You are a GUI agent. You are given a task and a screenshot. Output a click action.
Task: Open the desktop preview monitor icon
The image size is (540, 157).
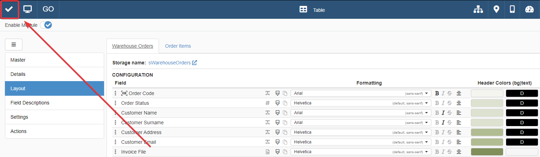point(28,9)
